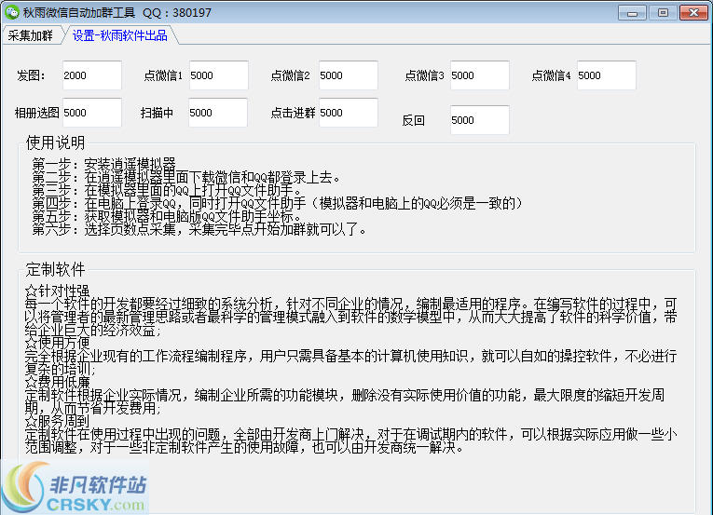Click the 使用说明 group heading

click(x=56, y=142)
